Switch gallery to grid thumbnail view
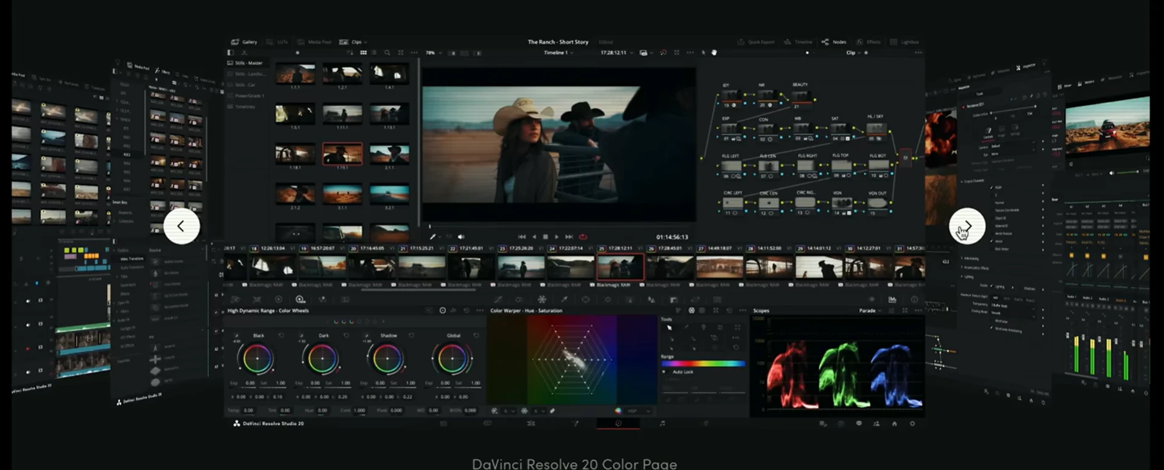This screenshot has width=1164, height=470. pyautogui.click(x=363, y=53)
